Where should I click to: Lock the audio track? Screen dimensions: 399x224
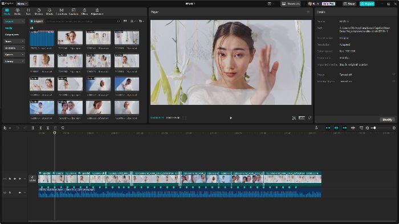pos(10,193)
